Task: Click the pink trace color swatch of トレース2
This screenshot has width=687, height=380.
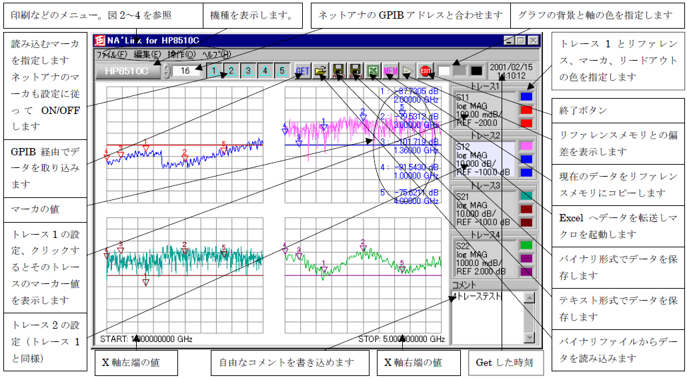Action: (x=527, y=146)
